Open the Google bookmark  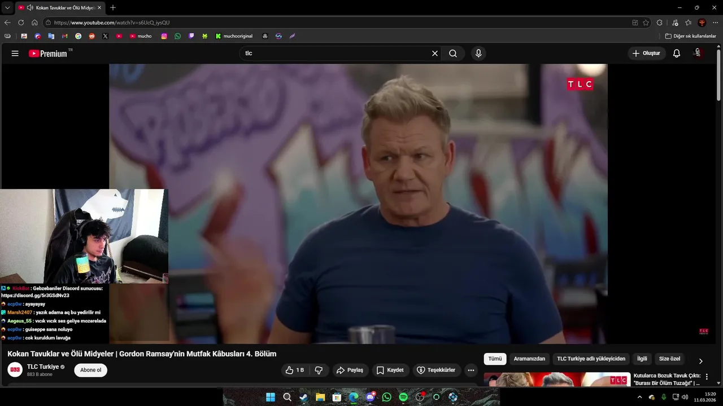pyautogui.click(x=78, y=36)
